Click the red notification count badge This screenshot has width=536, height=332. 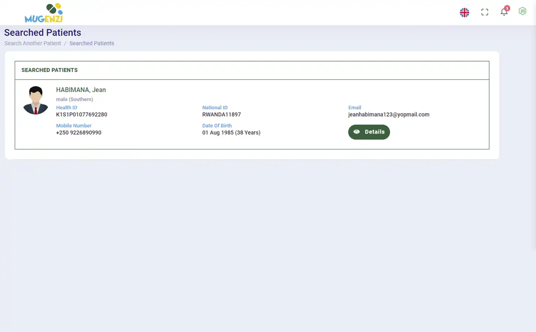coord(507,8)
